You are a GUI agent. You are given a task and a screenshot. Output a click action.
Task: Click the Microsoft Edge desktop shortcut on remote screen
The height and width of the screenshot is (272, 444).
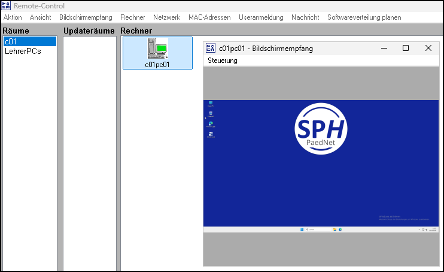click(x=211, y=124)
